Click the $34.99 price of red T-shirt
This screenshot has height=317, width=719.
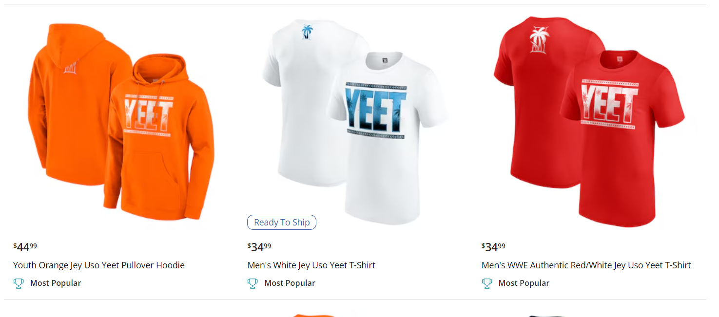(493, 247)
